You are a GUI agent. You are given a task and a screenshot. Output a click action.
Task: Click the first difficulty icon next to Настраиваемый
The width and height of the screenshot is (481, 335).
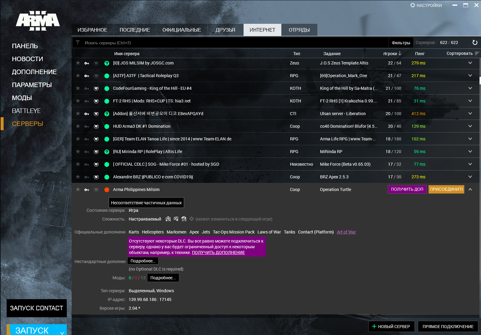point(168,219)
